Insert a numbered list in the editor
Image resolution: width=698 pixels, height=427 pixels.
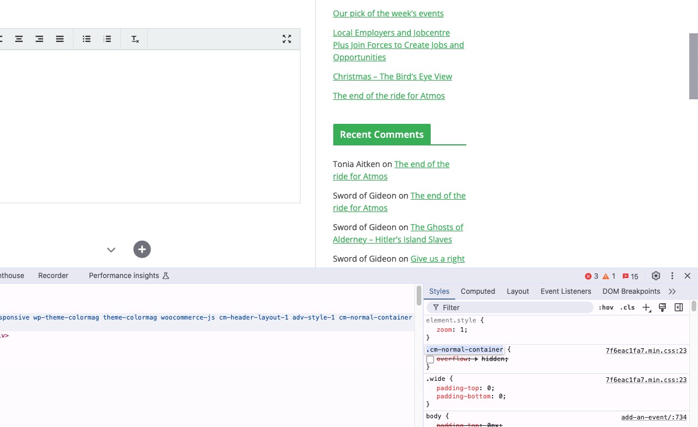coord(107,39)
